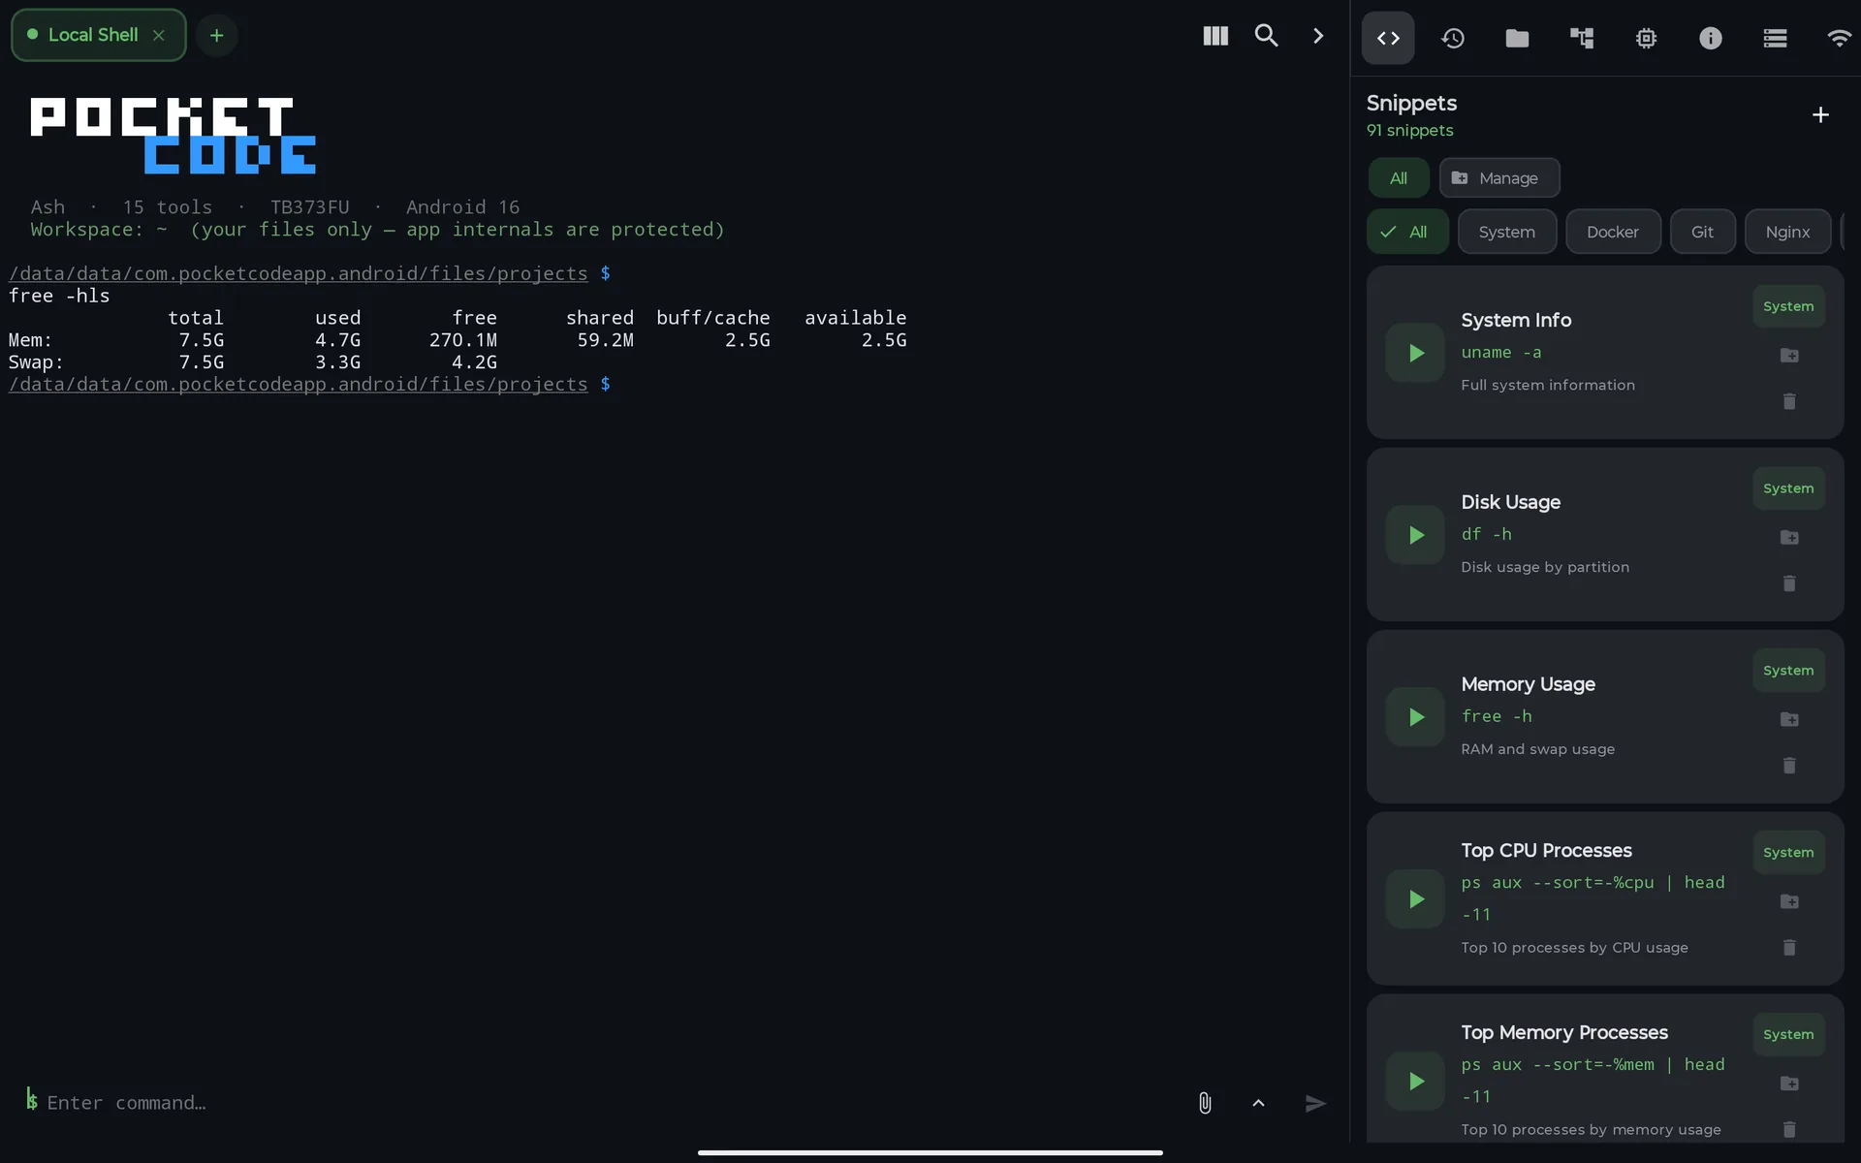Attach a file with the paperclip icon

[x=1204, y=1103]
